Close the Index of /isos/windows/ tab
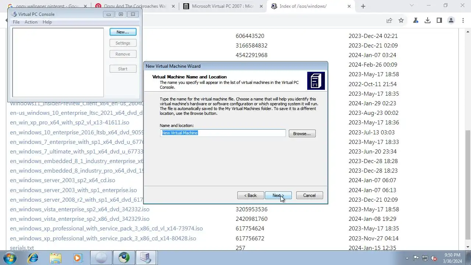 [349, 6]
